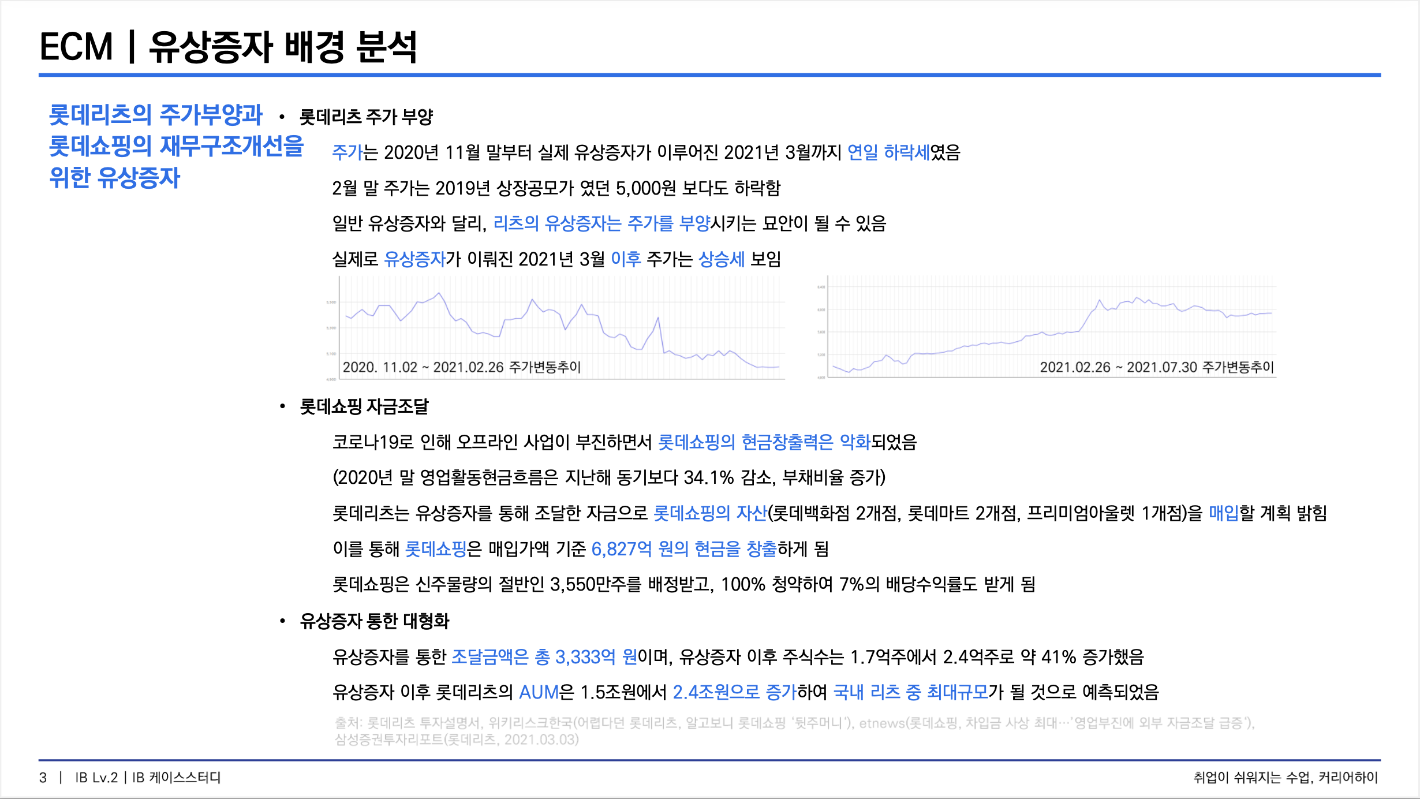The height and width of the screenshot is (799, 1420).
Task: Click the blue heading '롯데리츠의 주가부양과'
Action: click(x=156, y=114)
